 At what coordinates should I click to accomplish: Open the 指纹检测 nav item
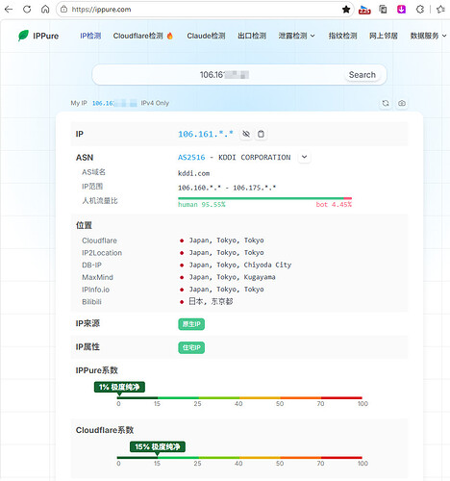tap(342, 36)
